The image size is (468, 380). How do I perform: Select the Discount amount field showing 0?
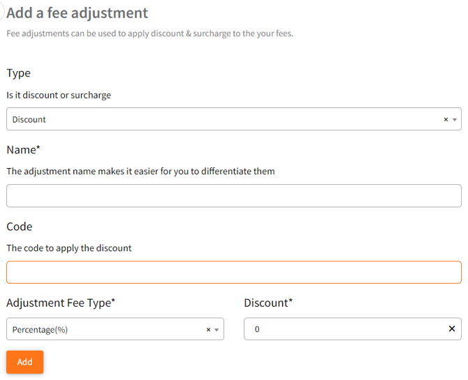tap(342, 329)
